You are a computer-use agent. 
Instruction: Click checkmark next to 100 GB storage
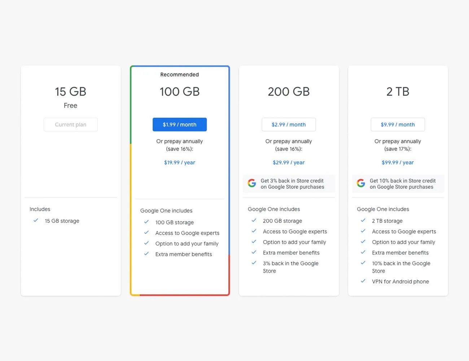point(146,222)
